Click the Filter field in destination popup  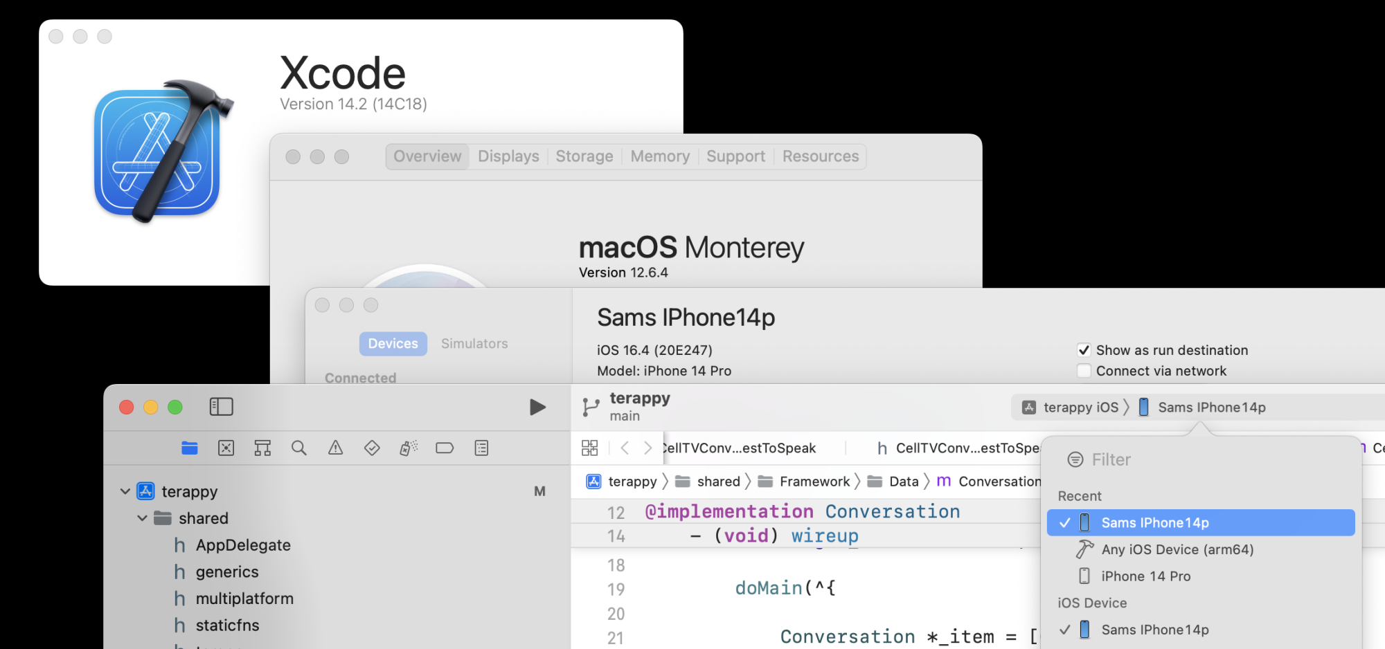pyautogui.click(x=1201, y=459)
